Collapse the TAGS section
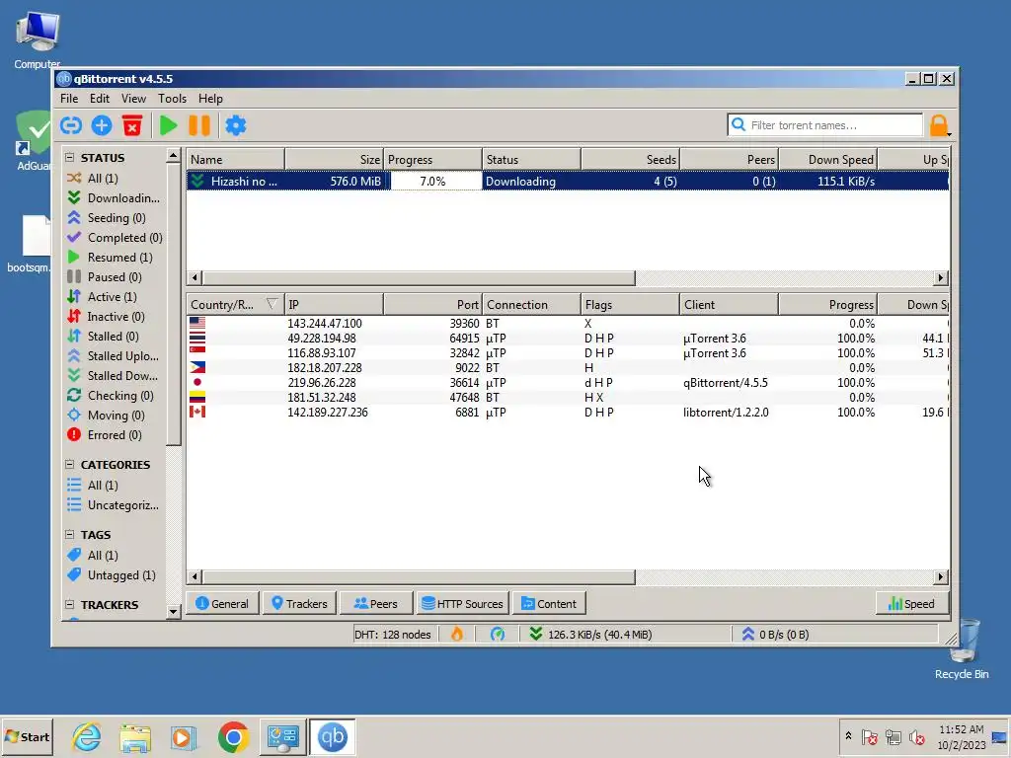The width and height of the screenshot is (1011, 758). [70, 534]
